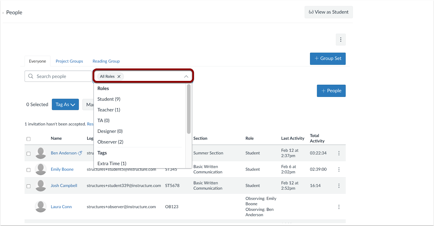Click the People breadcrumb title
434x226 pixels.
pyautogui.click(x=14, y=12)
